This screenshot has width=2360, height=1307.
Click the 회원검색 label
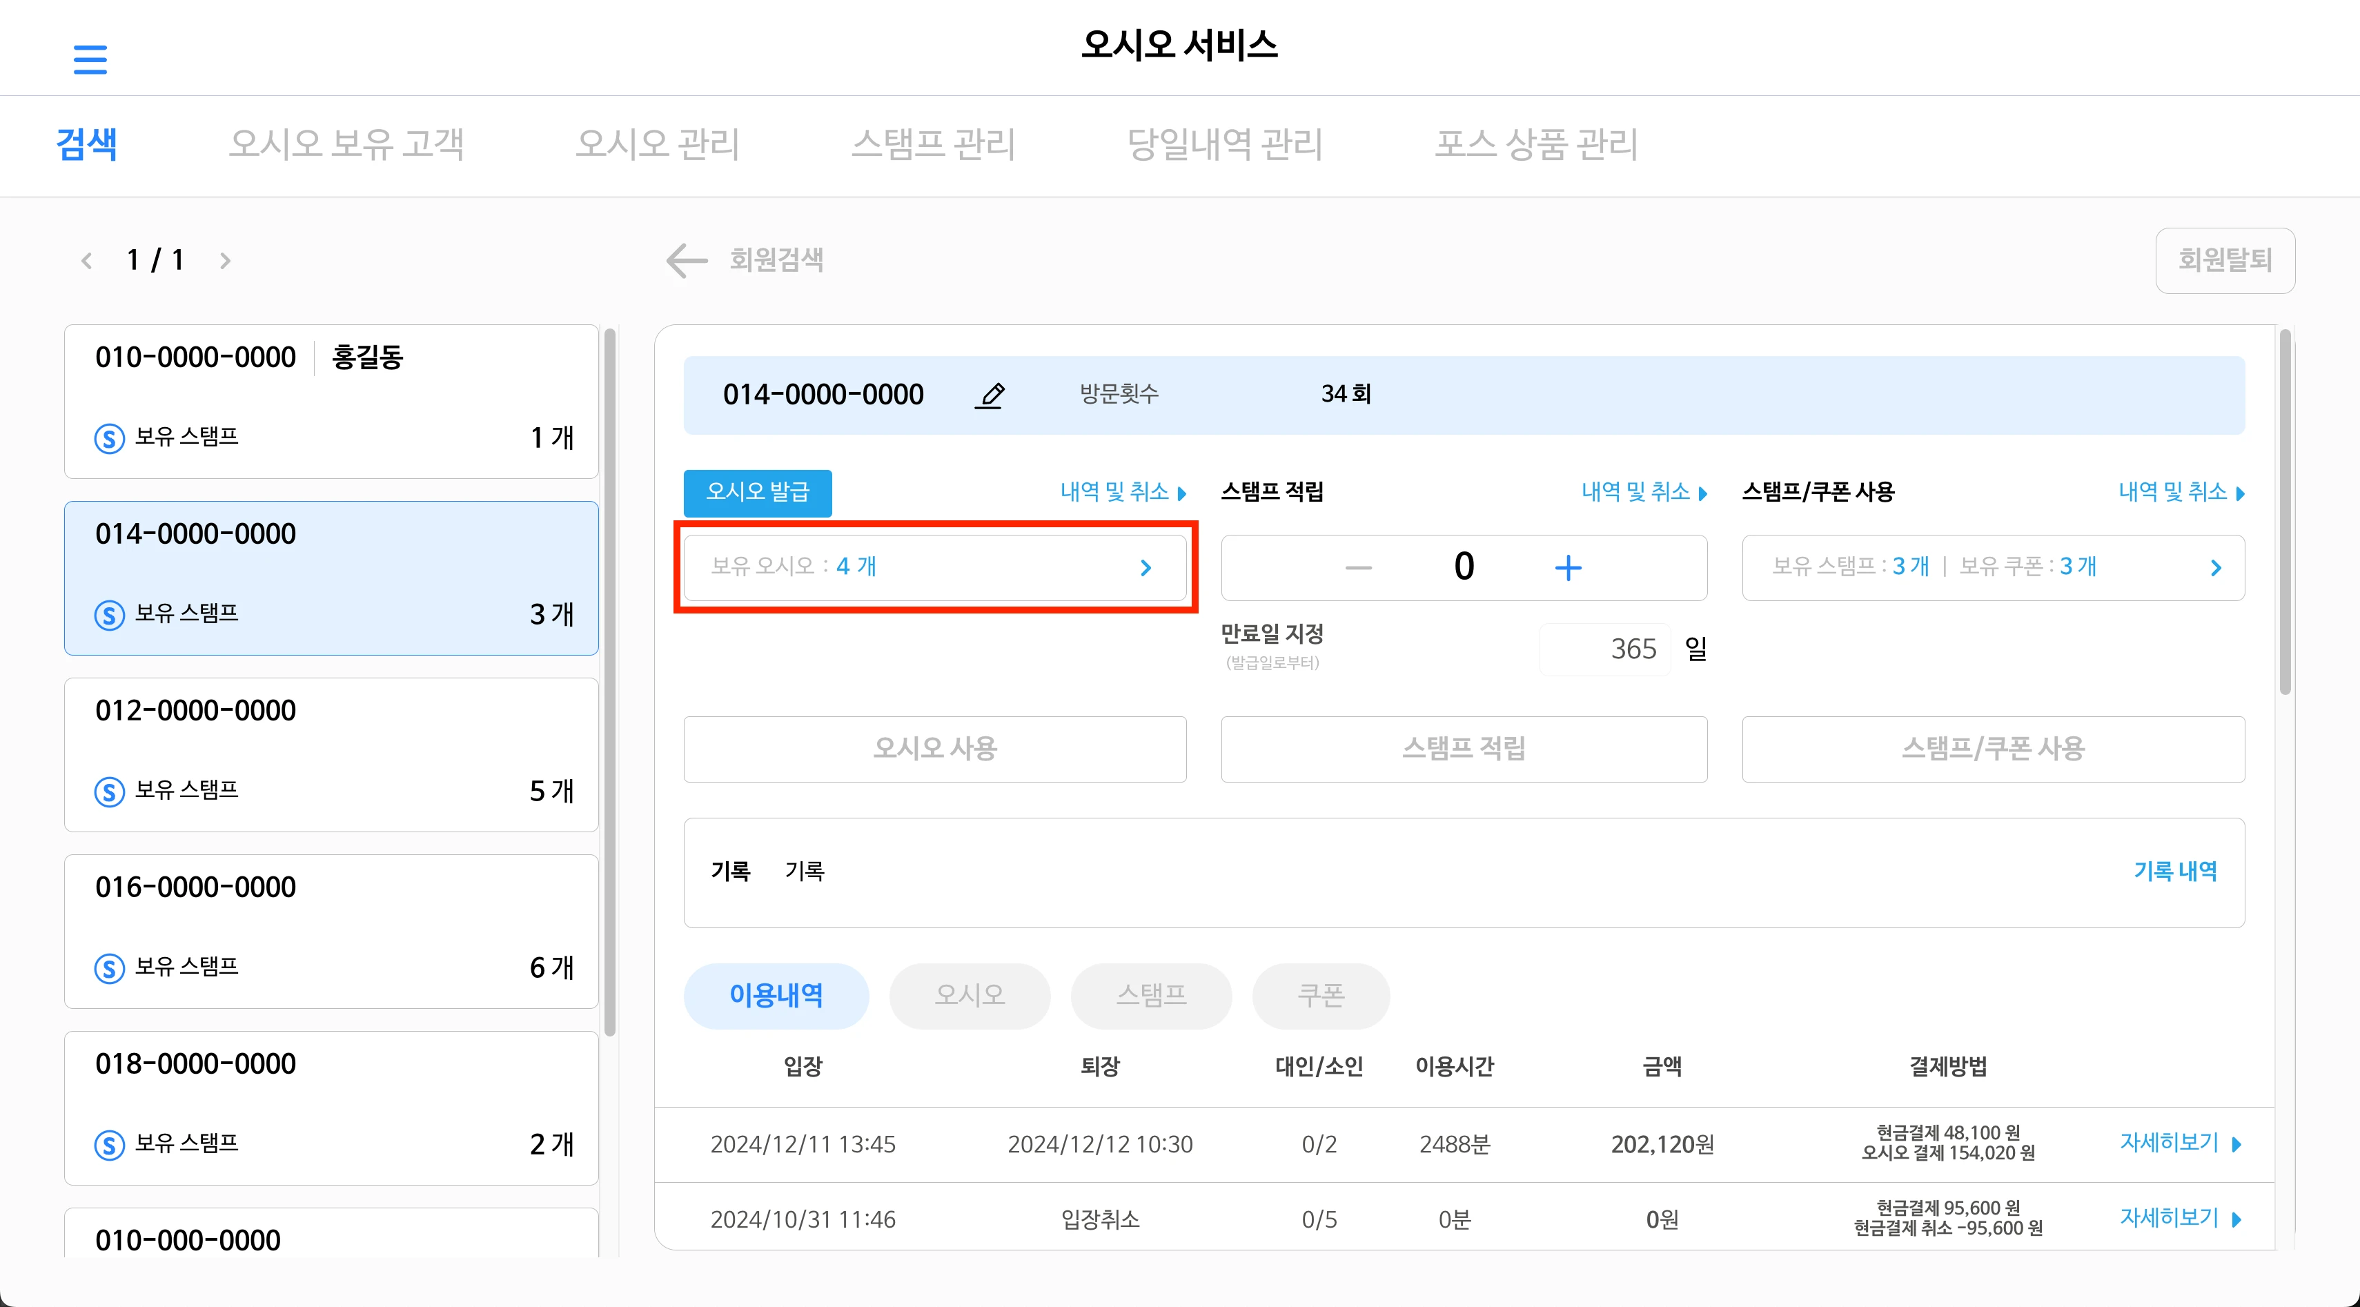tap(776, 261)
